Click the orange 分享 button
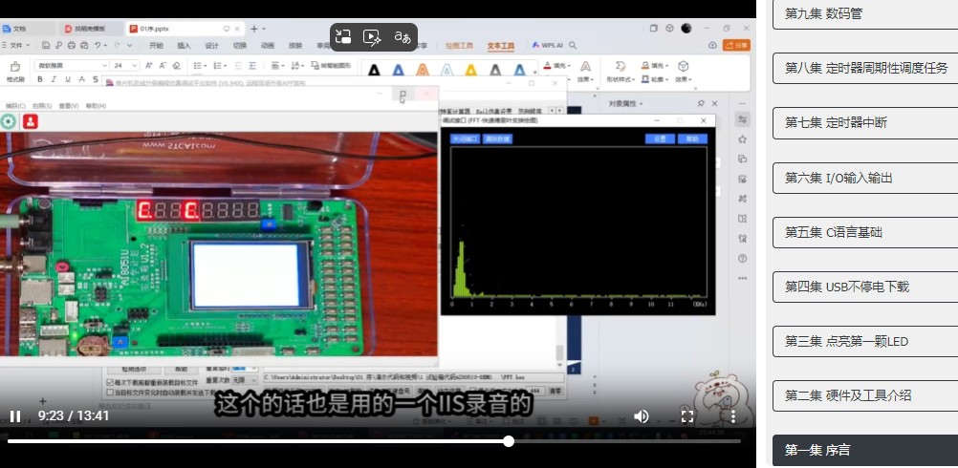 736,45
